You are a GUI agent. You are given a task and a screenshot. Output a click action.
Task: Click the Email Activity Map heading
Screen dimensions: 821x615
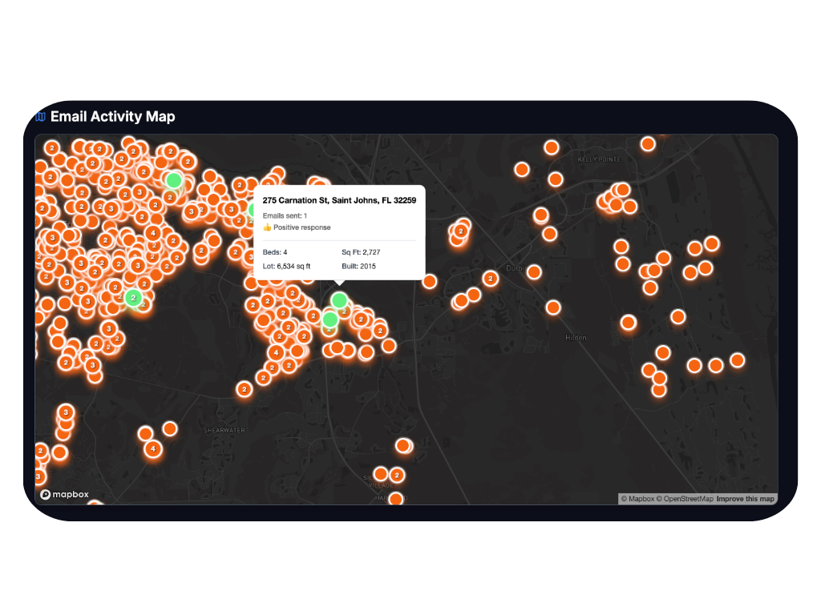(x=112, y=117)
